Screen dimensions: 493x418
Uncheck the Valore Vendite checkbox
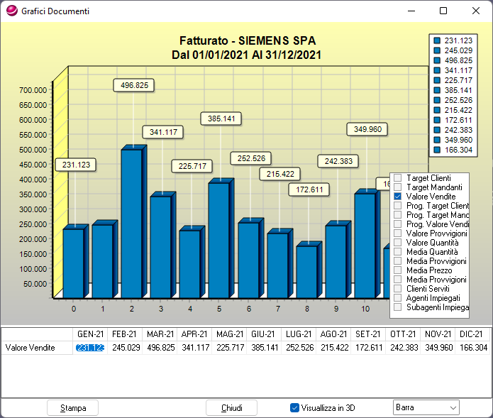(398, 197)
